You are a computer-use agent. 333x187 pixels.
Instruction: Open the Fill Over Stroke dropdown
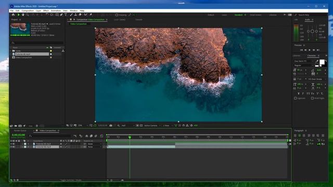317,79
